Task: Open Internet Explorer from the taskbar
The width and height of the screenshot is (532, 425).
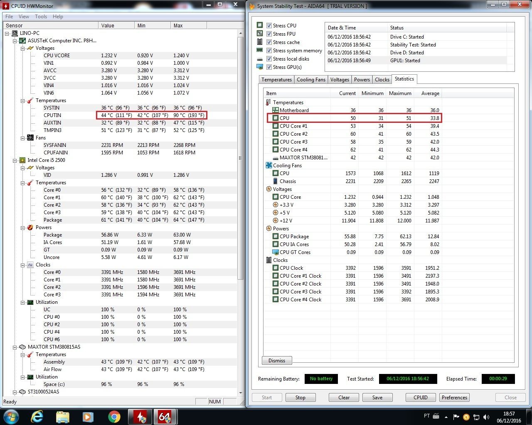Action: [37, 416]
